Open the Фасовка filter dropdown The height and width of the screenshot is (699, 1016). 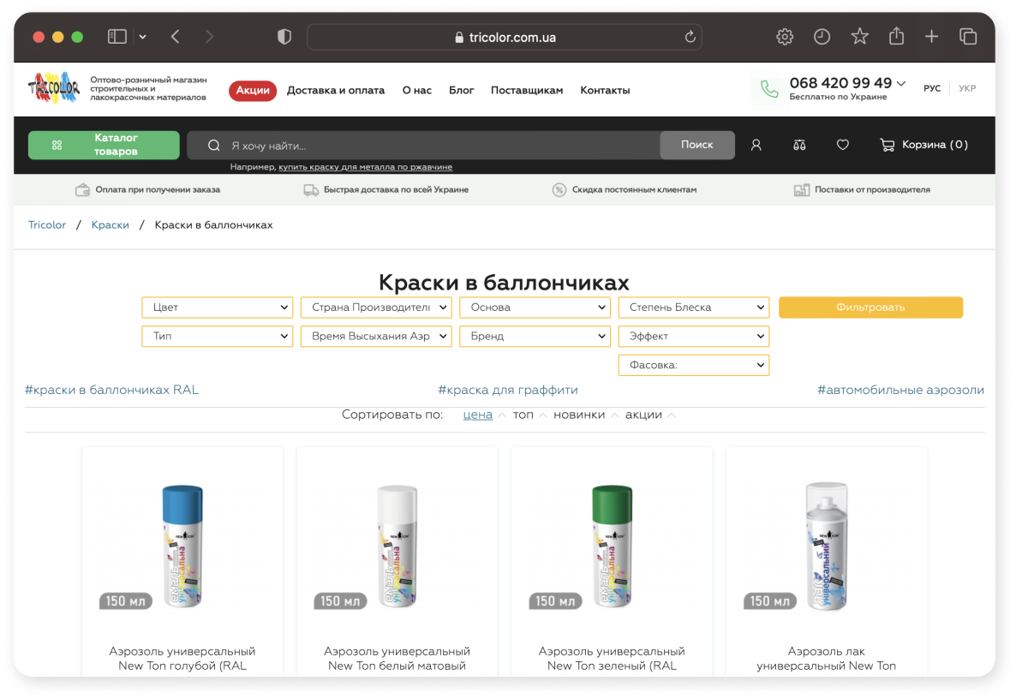coord(693,366)
